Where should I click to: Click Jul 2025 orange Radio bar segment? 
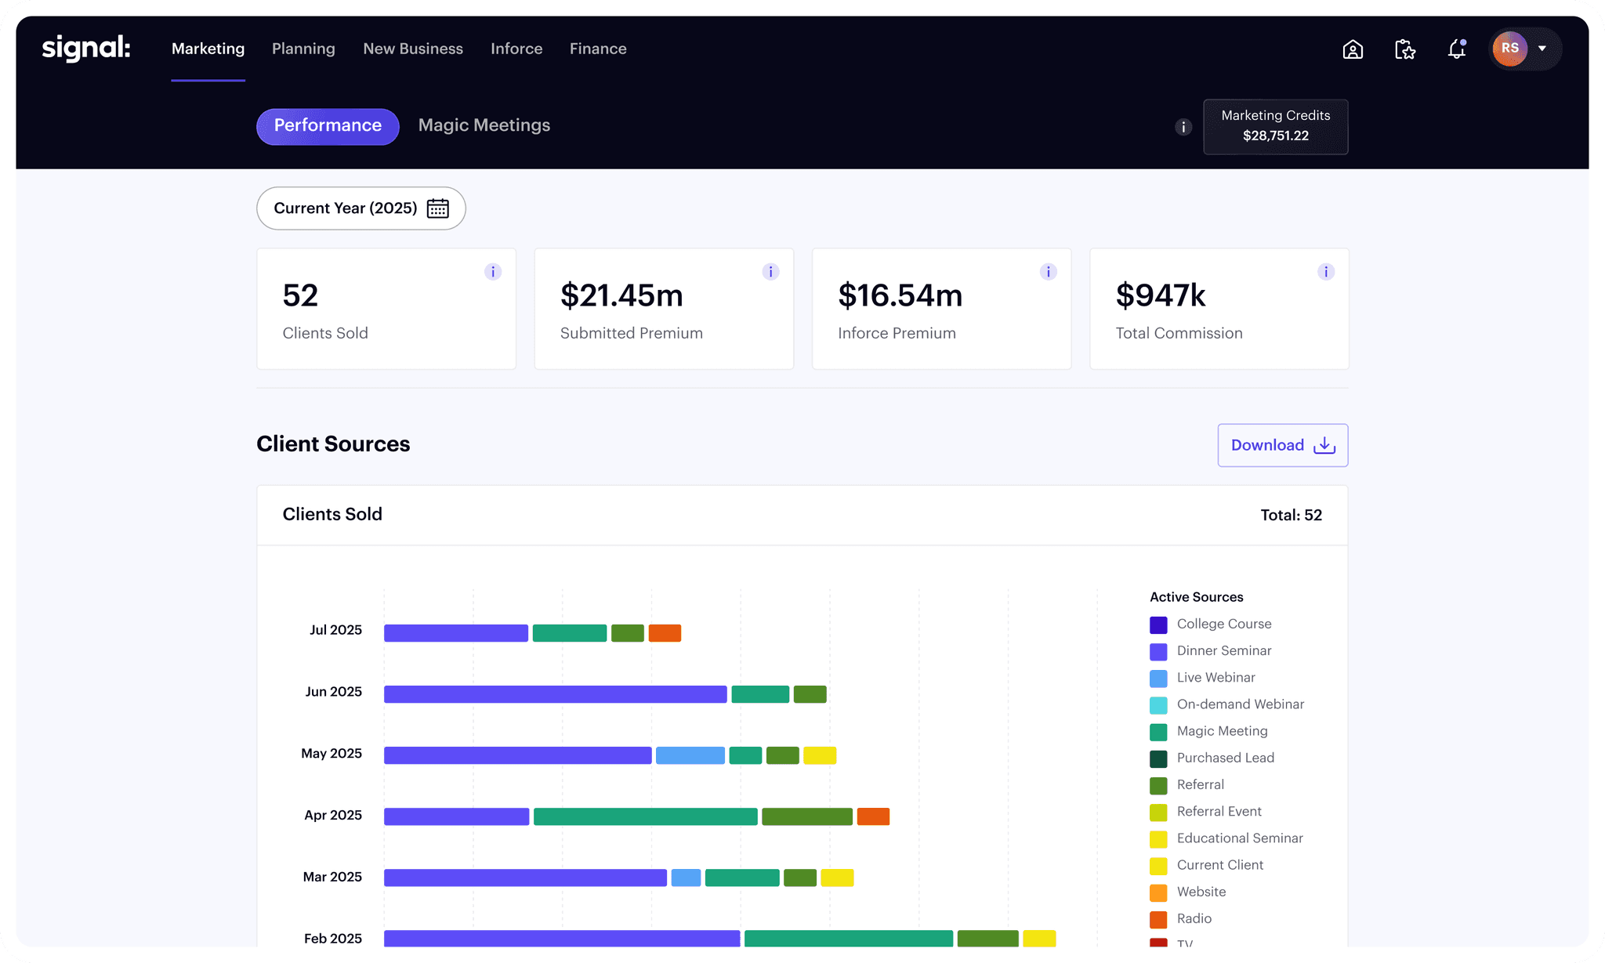pyautogui.click(x=665, y=632)
